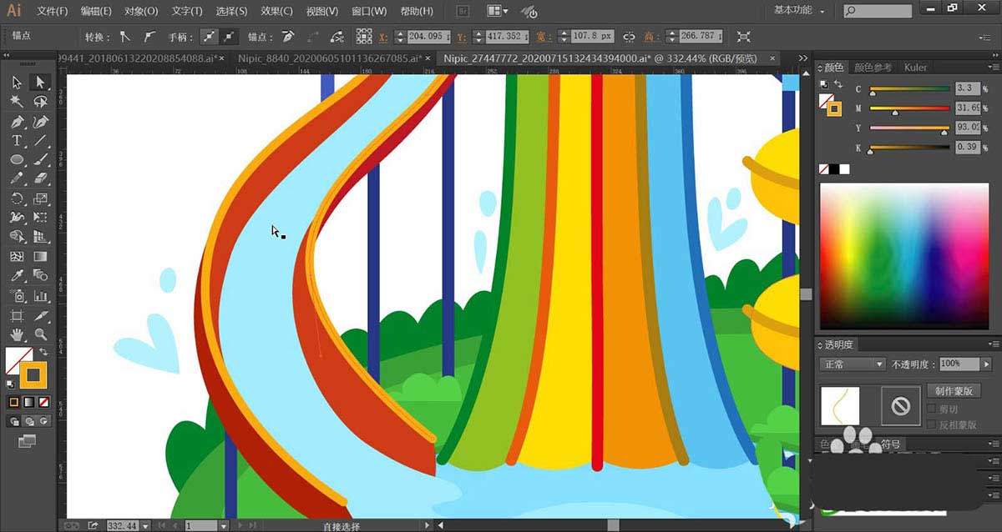Select the Direct Selection tool
Viewport: 1002px width, 532px height.
[x=39, y=82]
